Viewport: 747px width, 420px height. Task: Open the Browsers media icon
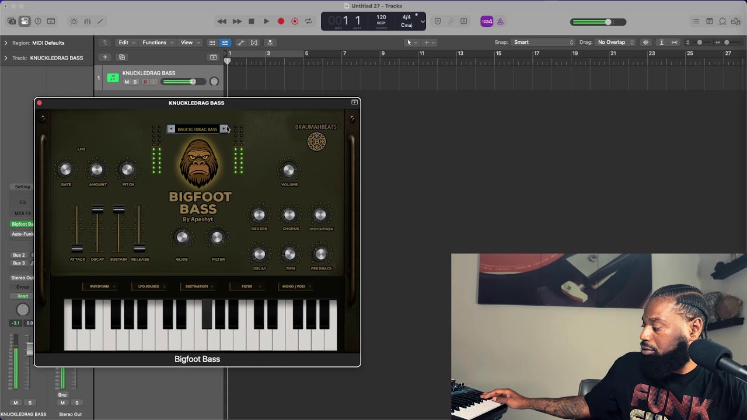click(736, 21)
